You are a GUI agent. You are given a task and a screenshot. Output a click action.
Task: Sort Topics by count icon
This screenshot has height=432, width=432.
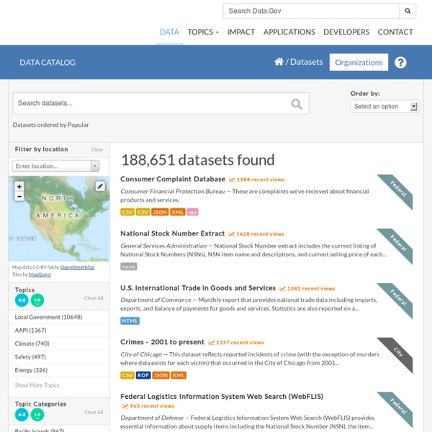tap(37, 300)
